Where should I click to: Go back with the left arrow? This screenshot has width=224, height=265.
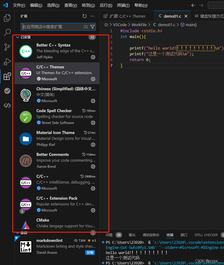click(x=193, y=5)
